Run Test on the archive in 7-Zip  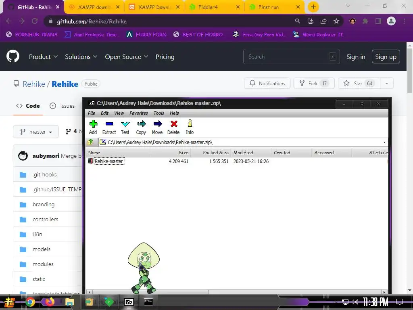(125, 127)
